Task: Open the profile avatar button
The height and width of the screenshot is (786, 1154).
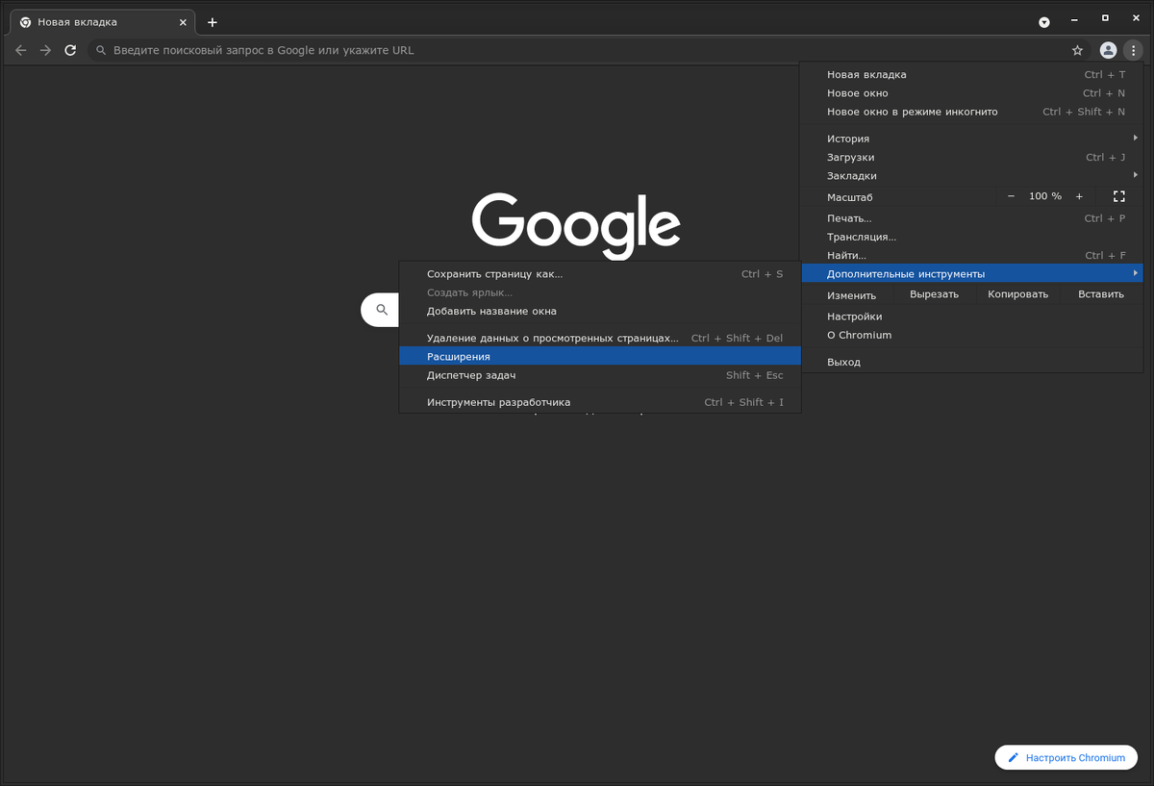Action: [1108, 50]
